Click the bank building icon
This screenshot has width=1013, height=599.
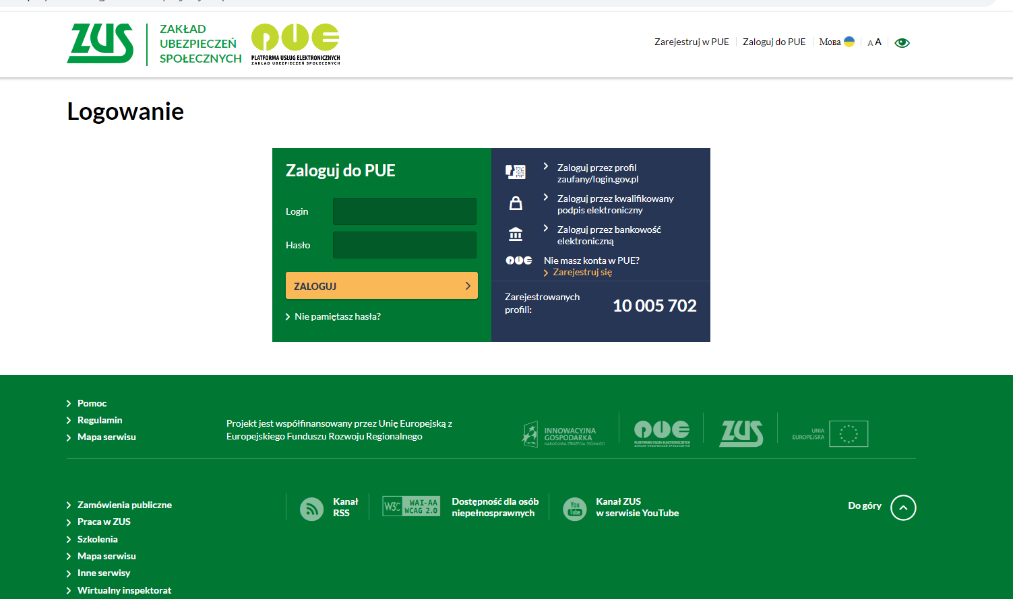(516, 234)
